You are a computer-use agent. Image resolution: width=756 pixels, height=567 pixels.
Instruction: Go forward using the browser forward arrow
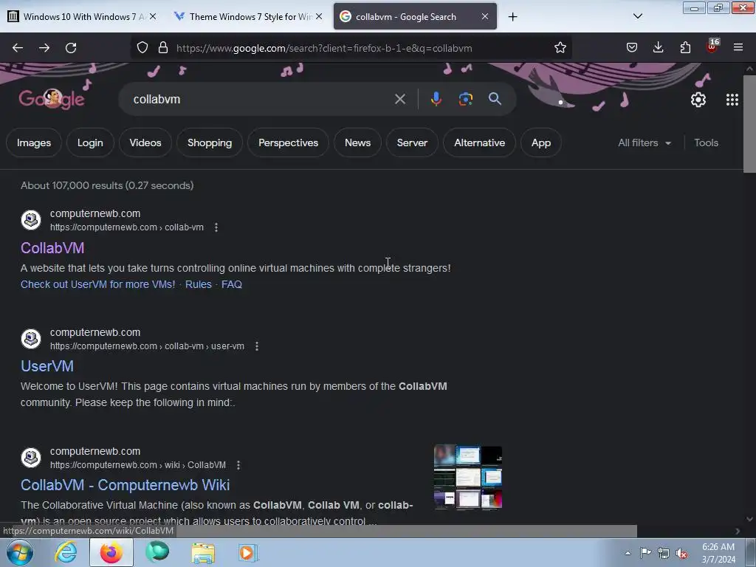(44, 48)
